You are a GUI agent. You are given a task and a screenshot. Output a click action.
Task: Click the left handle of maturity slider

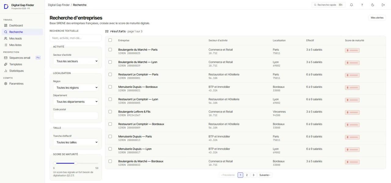[55, 163]
